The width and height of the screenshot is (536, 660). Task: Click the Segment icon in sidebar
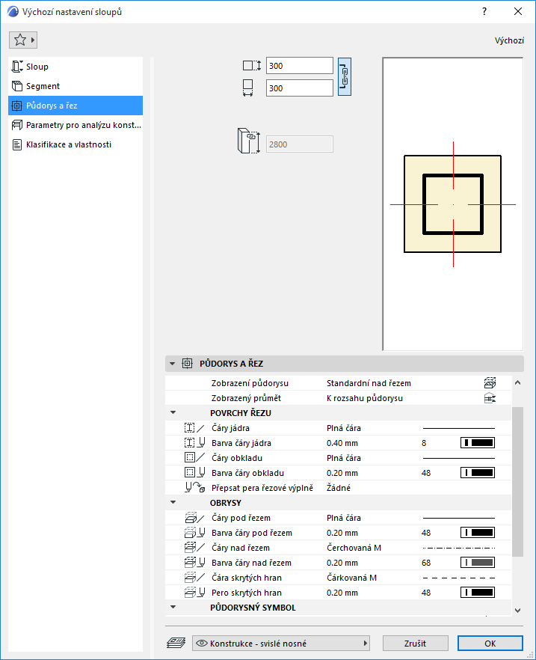(x=16, y=86)
